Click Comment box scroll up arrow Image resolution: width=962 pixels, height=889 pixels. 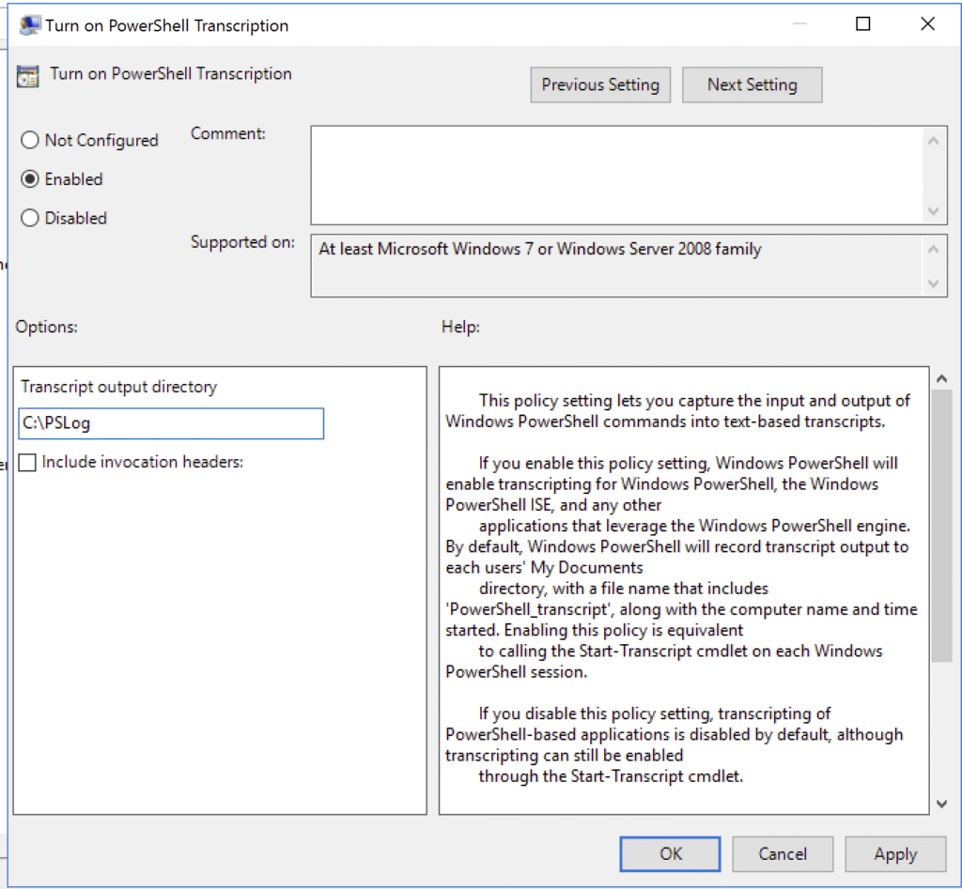[x=933, y=141]
